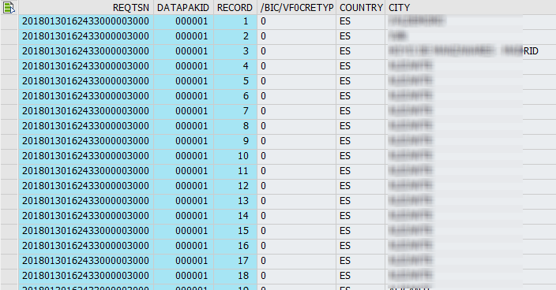Select the COUNTRY column header
Image resolution: width=556 pixels, height=290 pixels.
[x=361, y=7]
